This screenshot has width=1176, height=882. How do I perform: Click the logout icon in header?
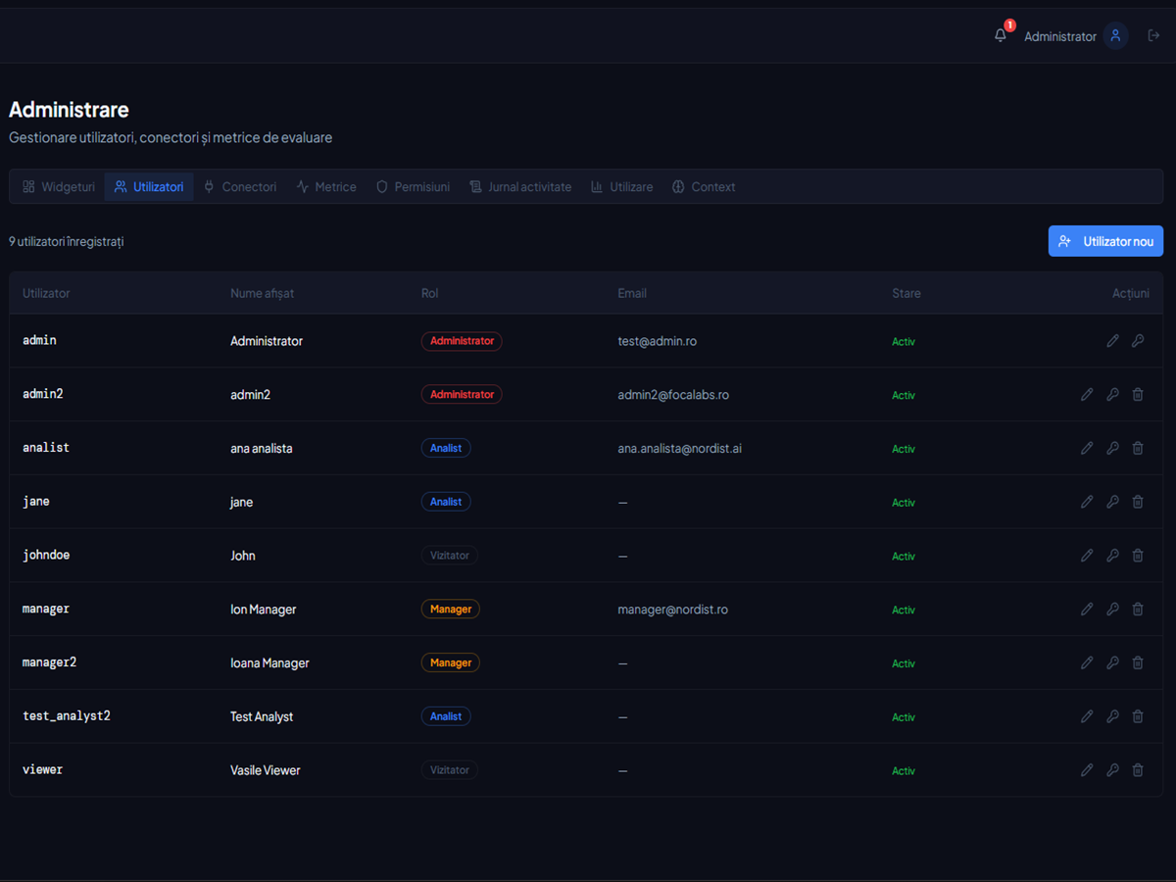[x=1153, y=35]
